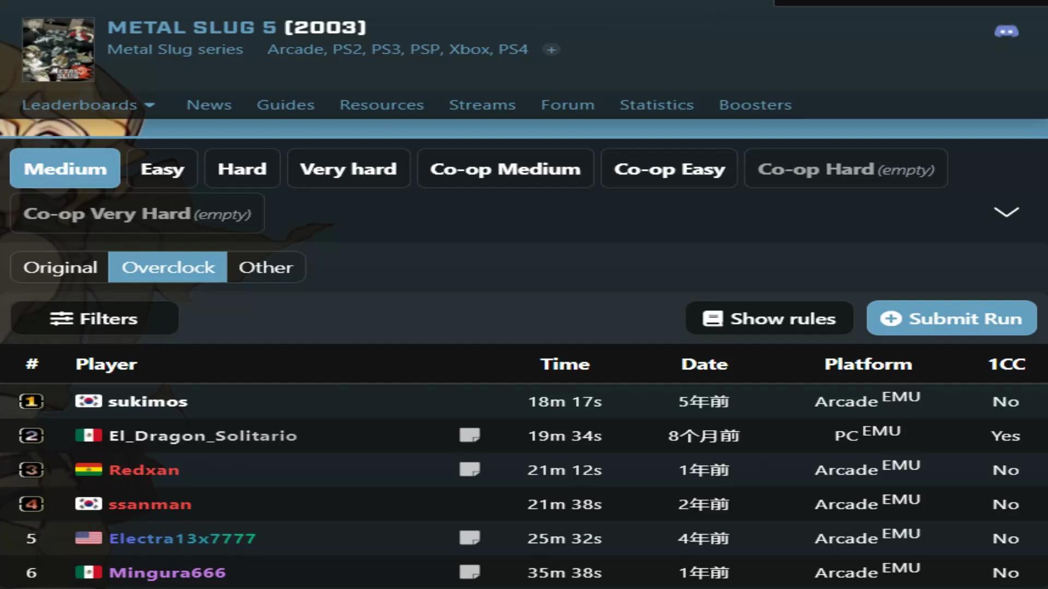Switch to the Original subcategory
The width and height of the screenshot is (1048, 589).
click(60, 267)
